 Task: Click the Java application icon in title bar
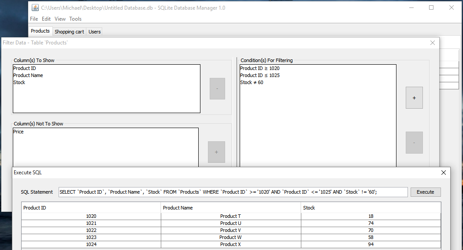point(35,7)
